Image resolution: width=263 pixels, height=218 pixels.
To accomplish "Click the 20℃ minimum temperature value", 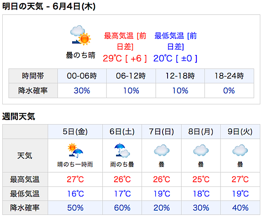I will tap(163, 59).
